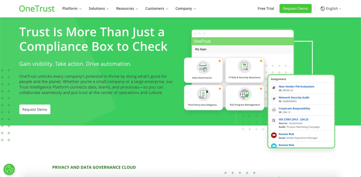Open the cookie consent icon
The image size is (361, 177).
[9, 169]
